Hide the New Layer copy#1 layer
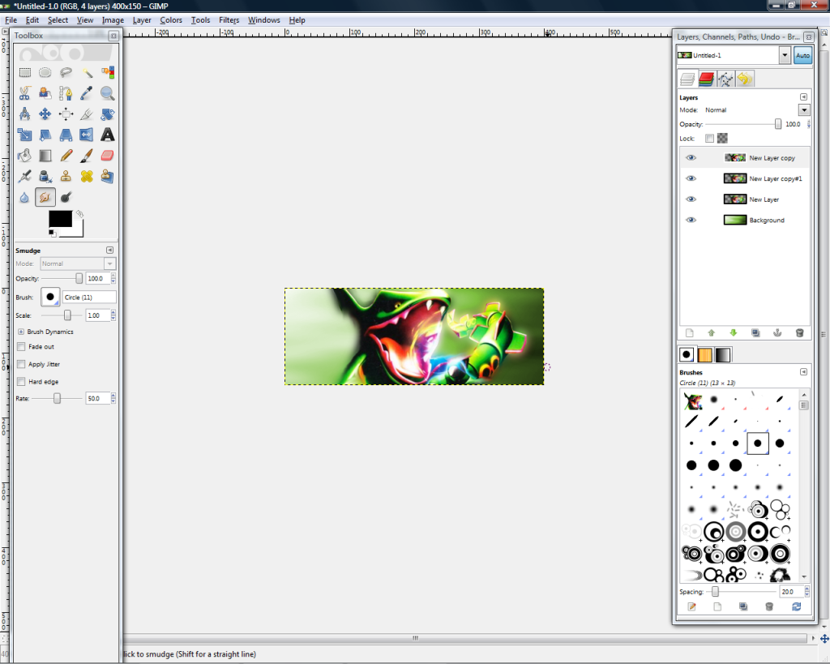The width and height of the screenshot is (830, 664). coord(691,178)
